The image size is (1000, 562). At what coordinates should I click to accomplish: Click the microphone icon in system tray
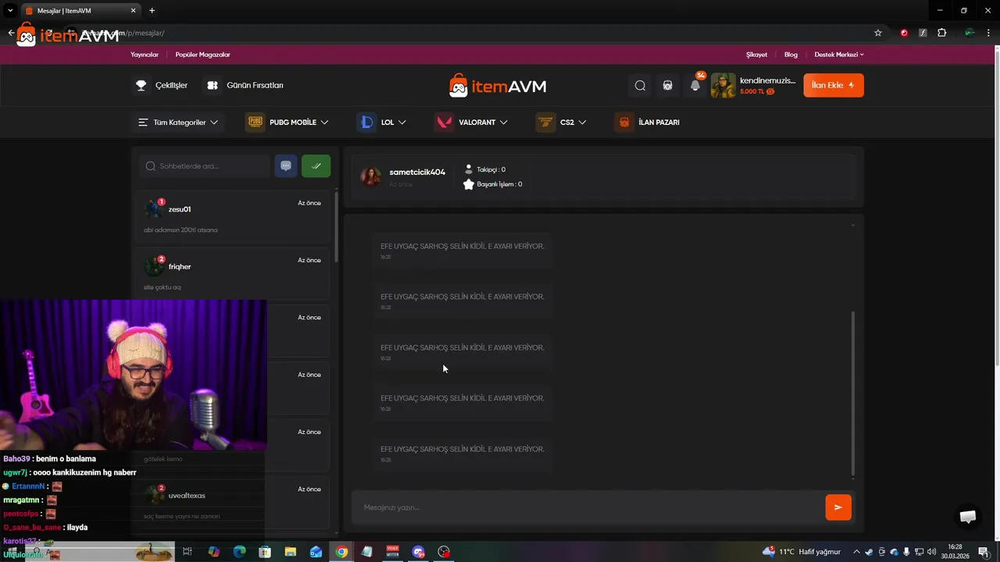907,552
